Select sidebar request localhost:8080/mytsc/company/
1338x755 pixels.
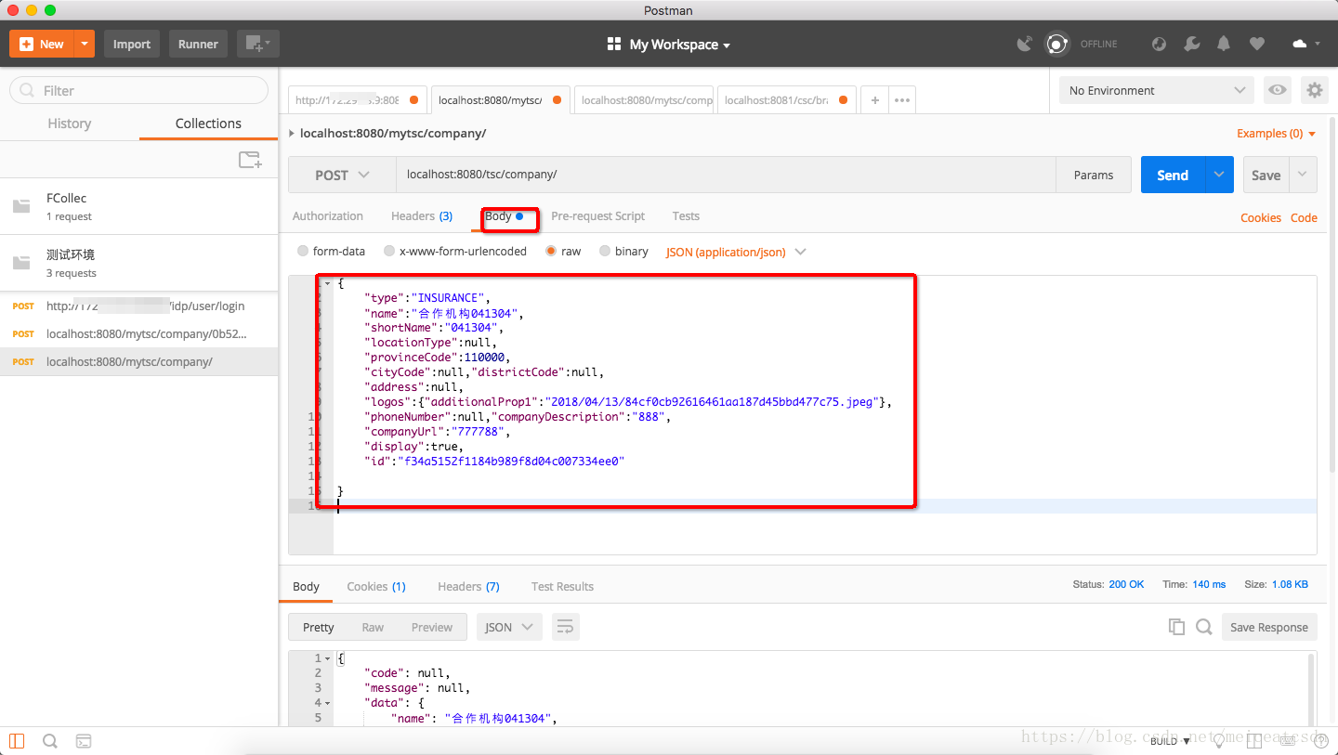coord(139,361)
